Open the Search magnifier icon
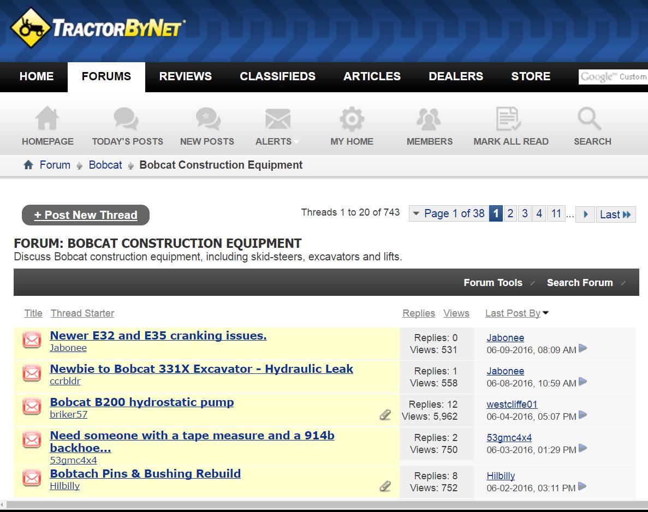Image resolution: width=648 pixels, height=512 pixels. pyautogui.click(x=589, y=118)
